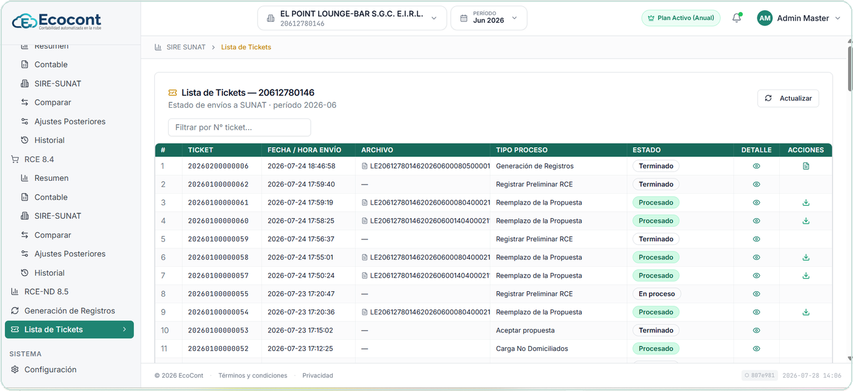View detail eye icon for ticket 20260100000061
The height and width of the screenshot is (391, 853).
(x=756, y=202)
